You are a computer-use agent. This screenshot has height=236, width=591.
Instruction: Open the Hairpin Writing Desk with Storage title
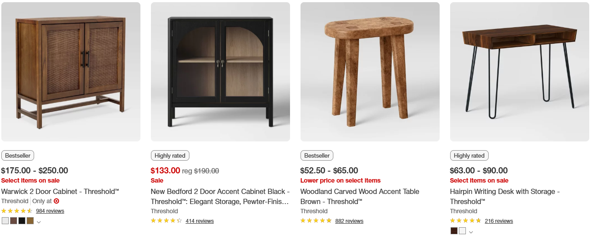(505, 196)
